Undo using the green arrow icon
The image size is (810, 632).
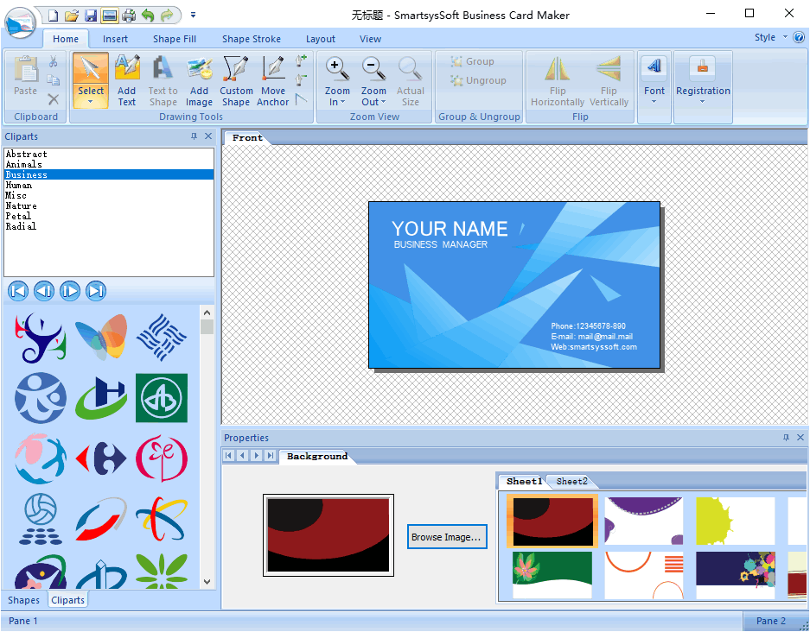[x=148, y=15]
